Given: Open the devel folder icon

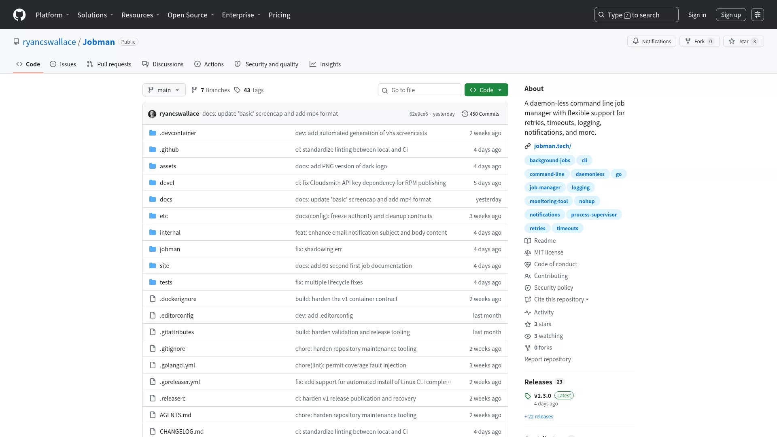Looking at the screenshot, I should [153, 183].
